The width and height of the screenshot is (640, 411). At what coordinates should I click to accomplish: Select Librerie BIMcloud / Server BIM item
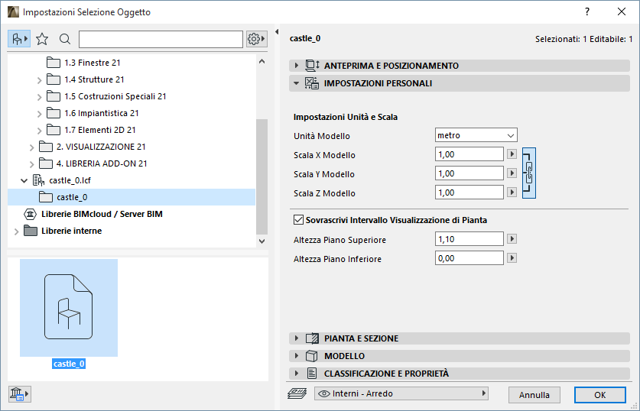tap(102, 214)
